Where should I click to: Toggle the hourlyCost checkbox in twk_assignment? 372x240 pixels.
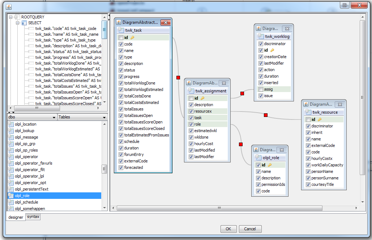point(191,144)
